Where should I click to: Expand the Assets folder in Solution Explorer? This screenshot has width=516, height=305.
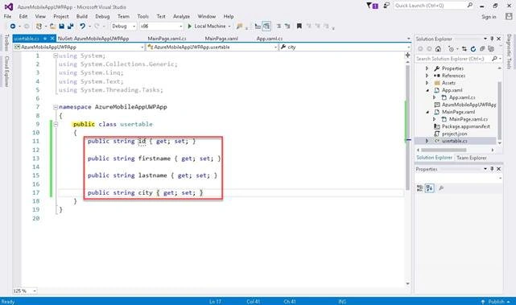(x=427, y=83)
